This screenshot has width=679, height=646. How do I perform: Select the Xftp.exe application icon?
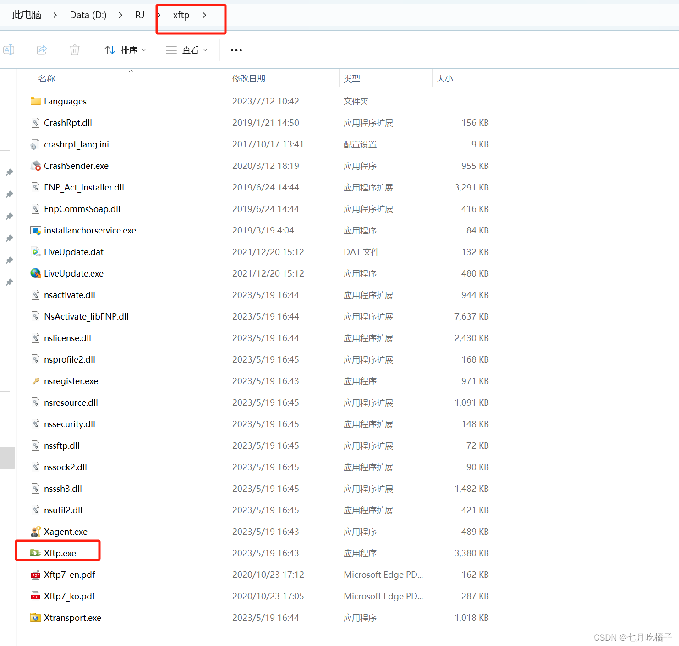point(35,553)
